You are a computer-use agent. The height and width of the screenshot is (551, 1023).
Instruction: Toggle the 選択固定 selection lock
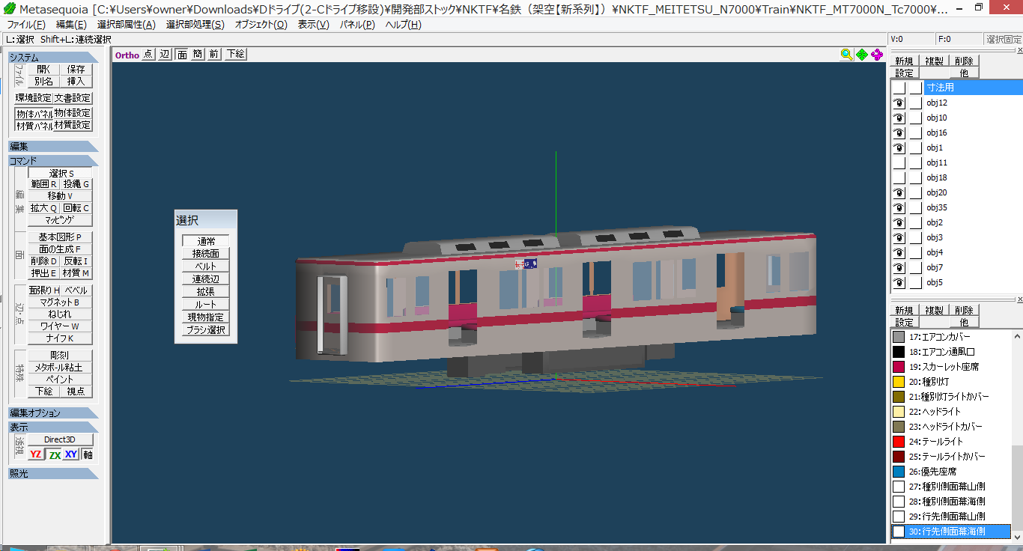(x=1003, y=39)
